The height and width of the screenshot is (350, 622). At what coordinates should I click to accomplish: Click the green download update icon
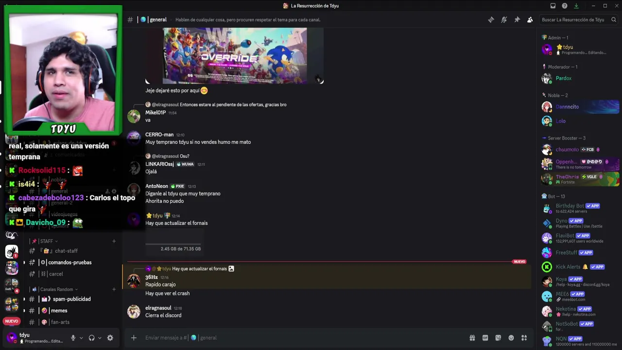[576, 6]
